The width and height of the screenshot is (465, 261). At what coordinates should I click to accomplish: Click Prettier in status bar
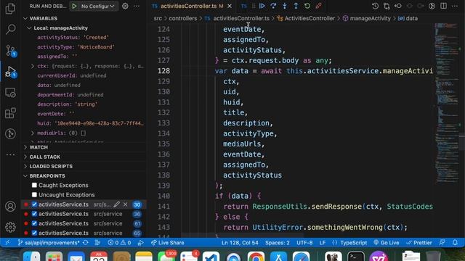419,243
